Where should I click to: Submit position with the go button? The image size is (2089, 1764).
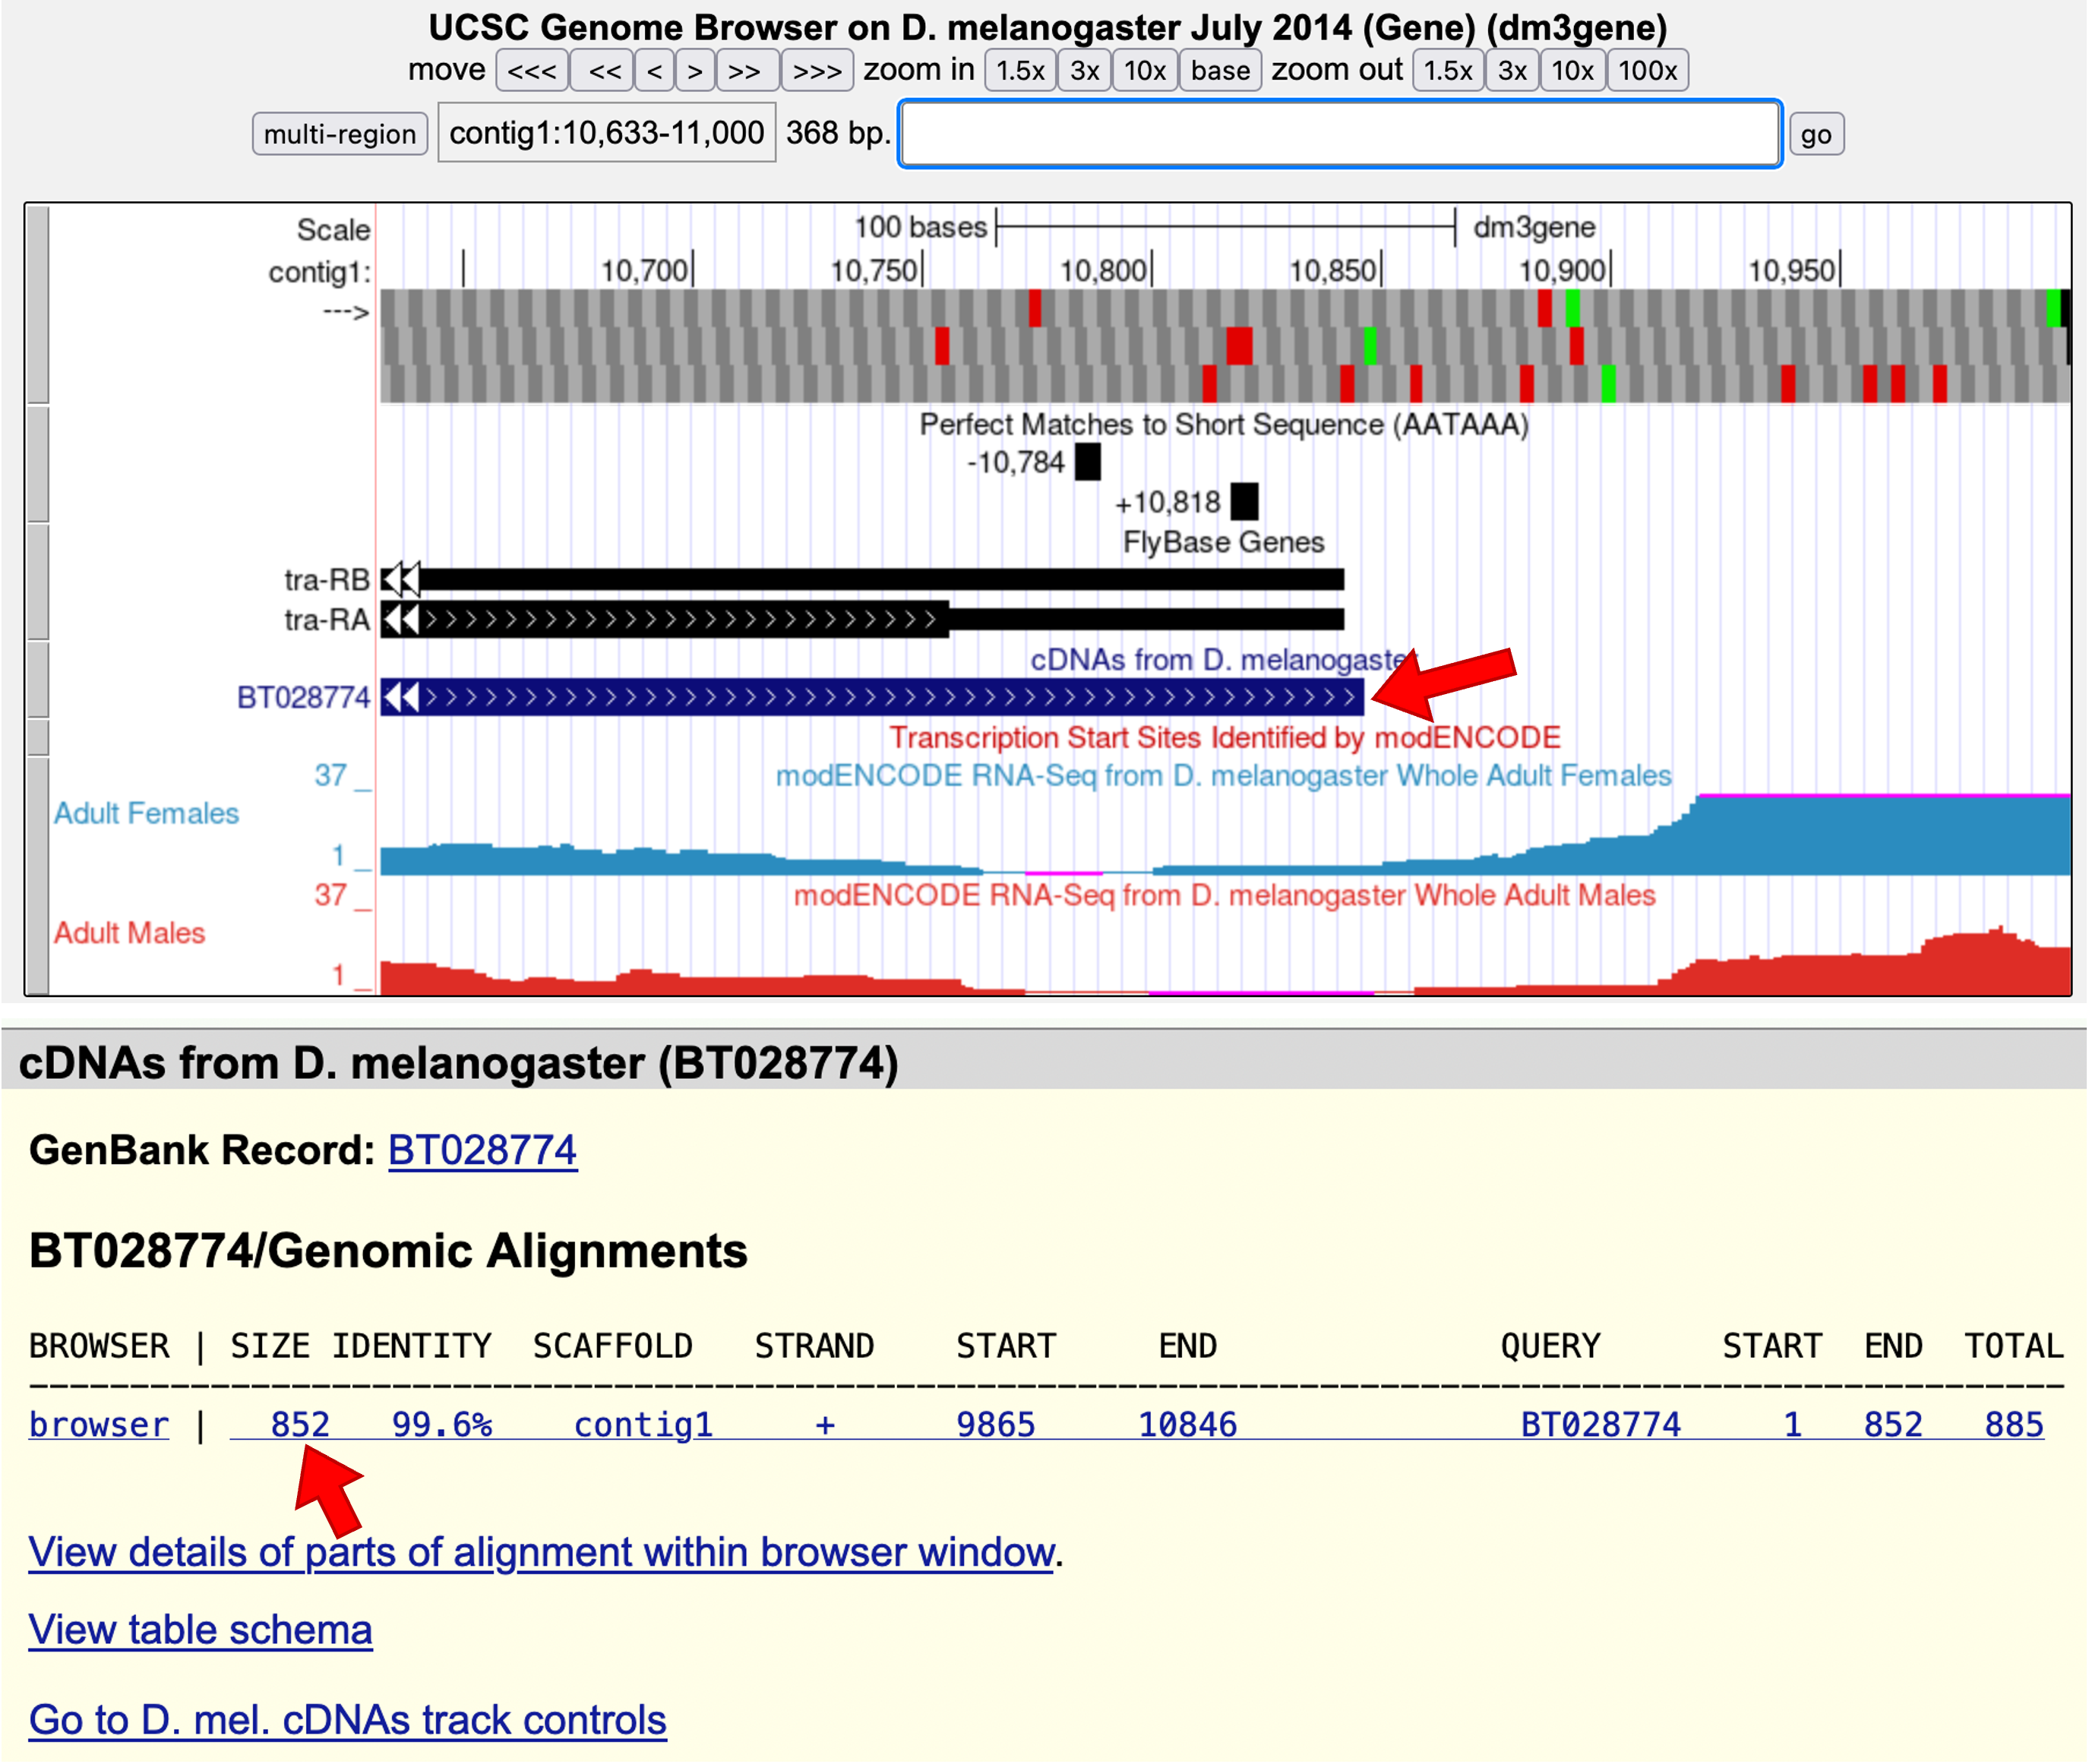point(1816,134)
